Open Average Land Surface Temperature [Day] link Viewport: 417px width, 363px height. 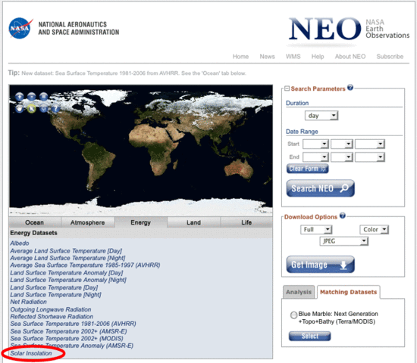pos(66,251)
